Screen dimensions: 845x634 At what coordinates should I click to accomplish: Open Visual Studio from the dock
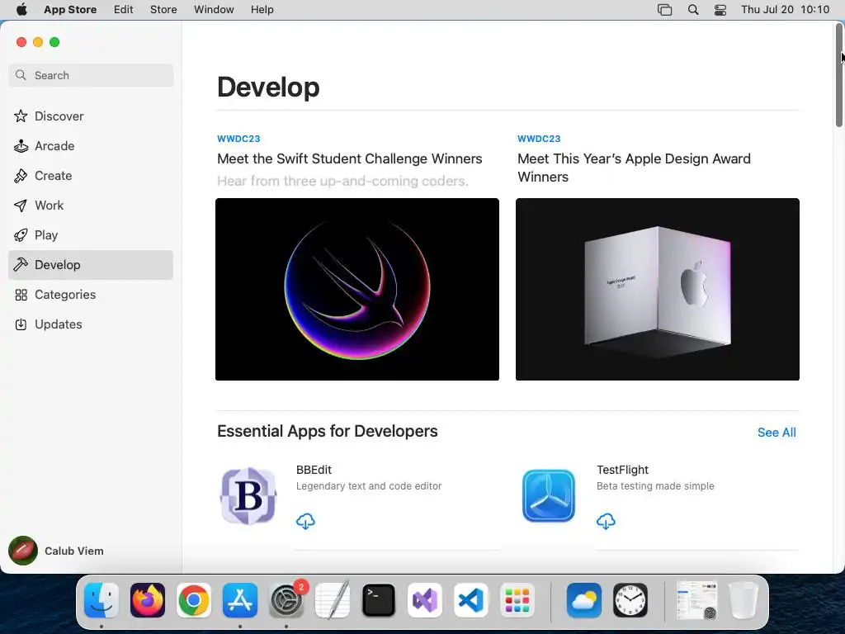click(x=425, y=600)
